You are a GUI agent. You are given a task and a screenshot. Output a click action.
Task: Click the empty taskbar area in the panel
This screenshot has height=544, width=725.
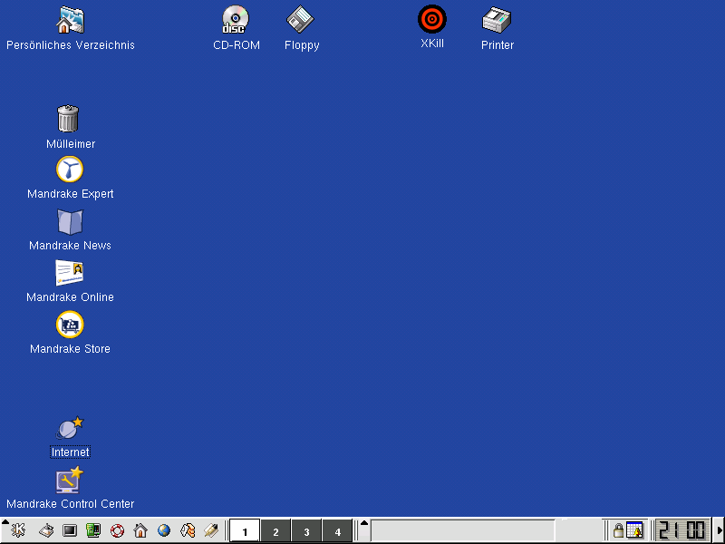(462, 530)
